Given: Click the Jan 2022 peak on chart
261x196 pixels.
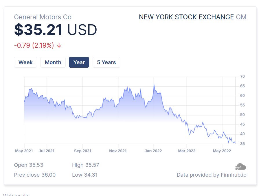Looking at the screenshot, I should 154,84.
